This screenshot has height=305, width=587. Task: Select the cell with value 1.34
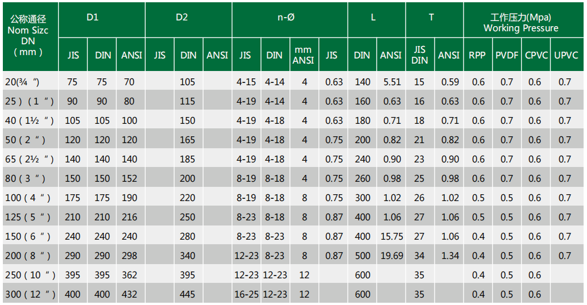tap(449, 256)
